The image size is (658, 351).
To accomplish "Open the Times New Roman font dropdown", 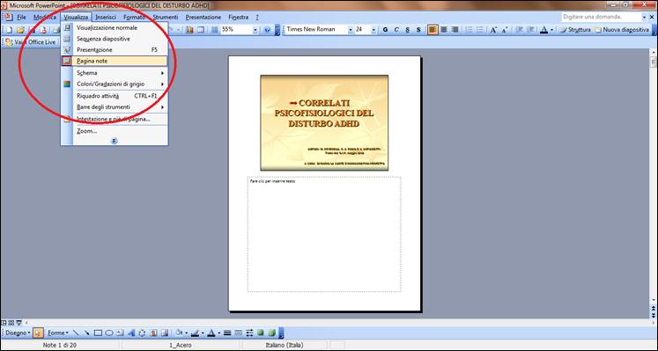I will click(x=351, y=30).
